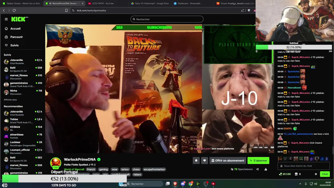Select the chess tag
334x188 pixels.
click(x=136, y=169)
